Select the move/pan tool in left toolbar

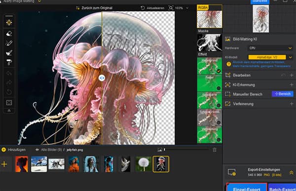click(x=9, y=23)
